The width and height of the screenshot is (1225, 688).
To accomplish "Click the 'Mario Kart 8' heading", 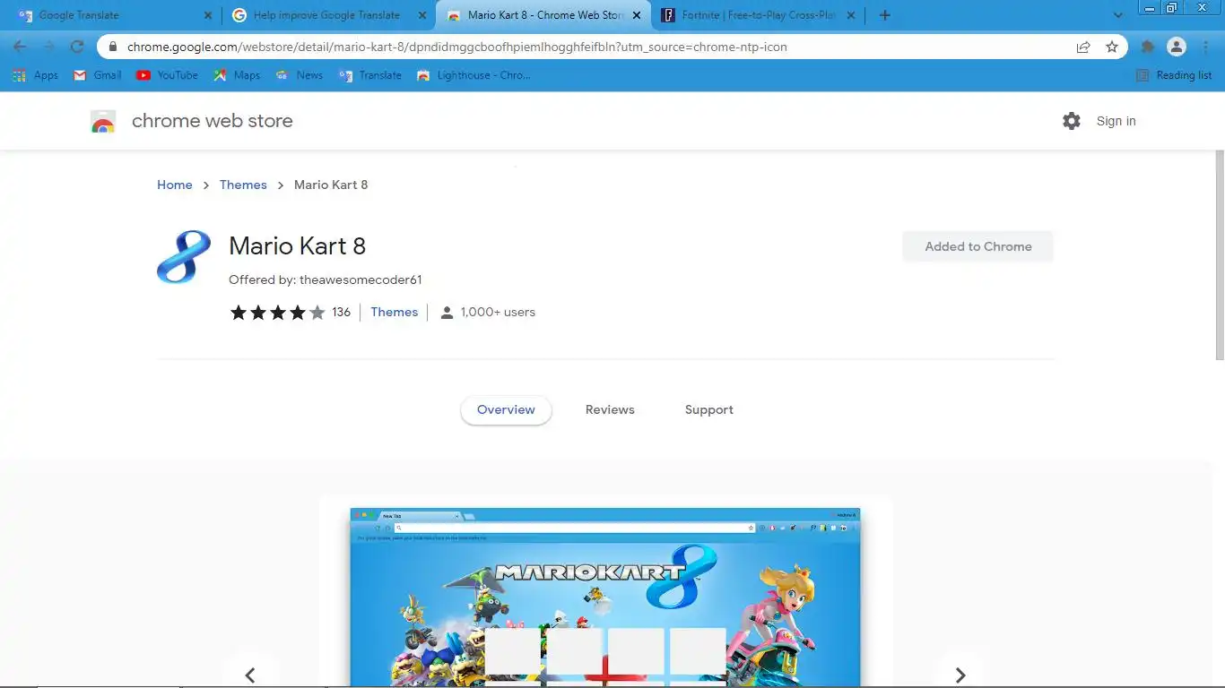I will pyautogui.click(x=298, y=245).
